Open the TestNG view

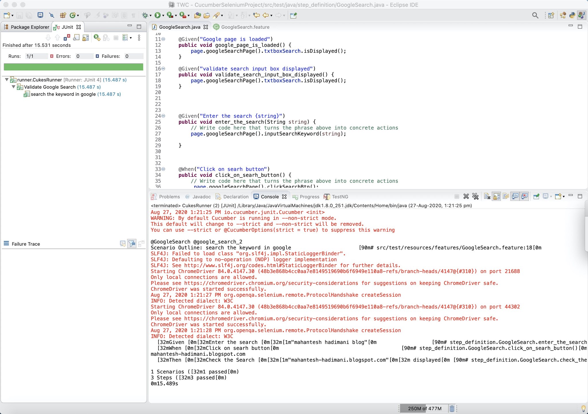[x=340, y=197]
